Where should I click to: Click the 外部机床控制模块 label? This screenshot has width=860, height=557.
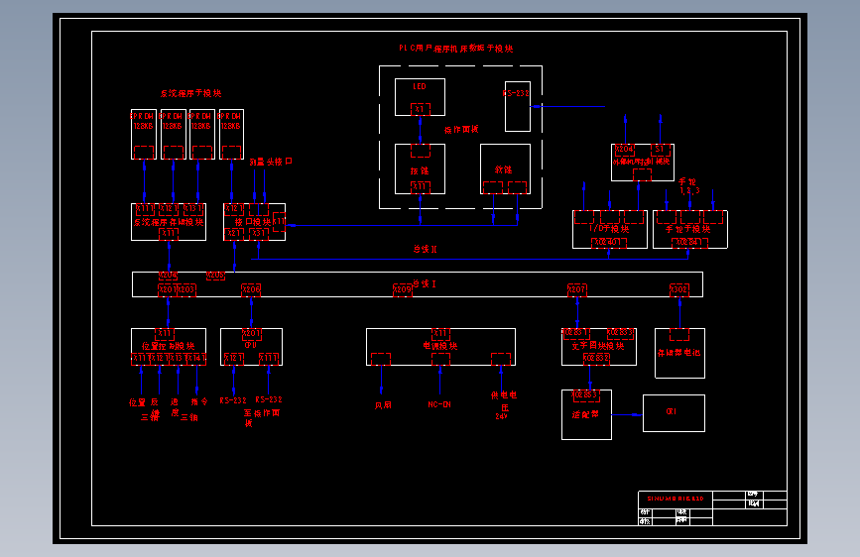click(641, 162)
